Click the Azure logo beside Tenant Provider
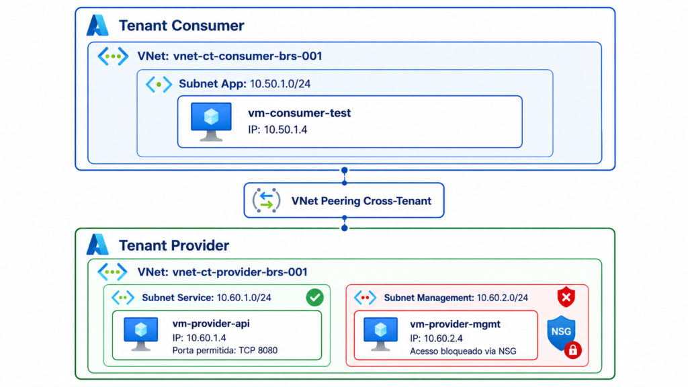 pos(97,245)
